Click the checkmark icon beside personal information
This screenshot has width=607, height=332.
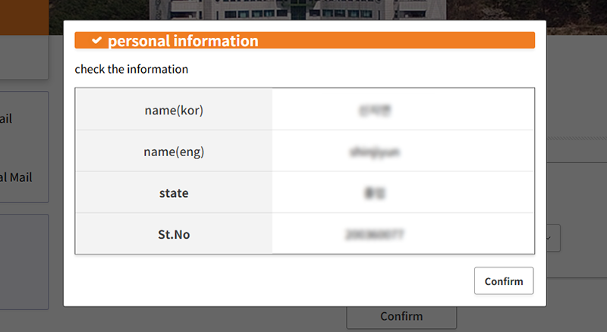click(96, 41)
